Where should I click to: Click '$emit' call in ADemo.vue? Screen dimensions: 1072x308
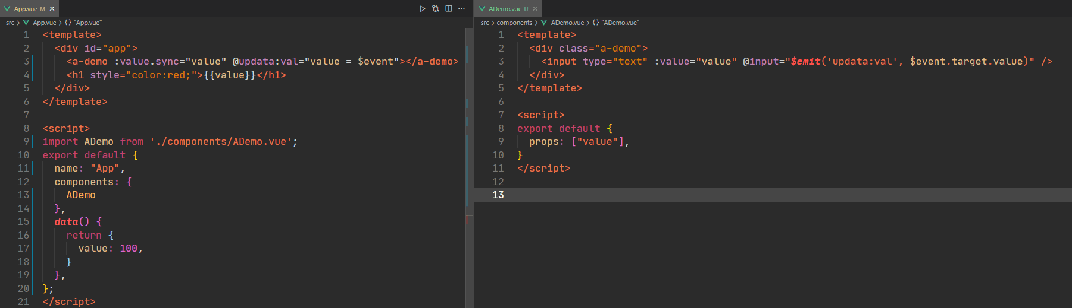806,61
